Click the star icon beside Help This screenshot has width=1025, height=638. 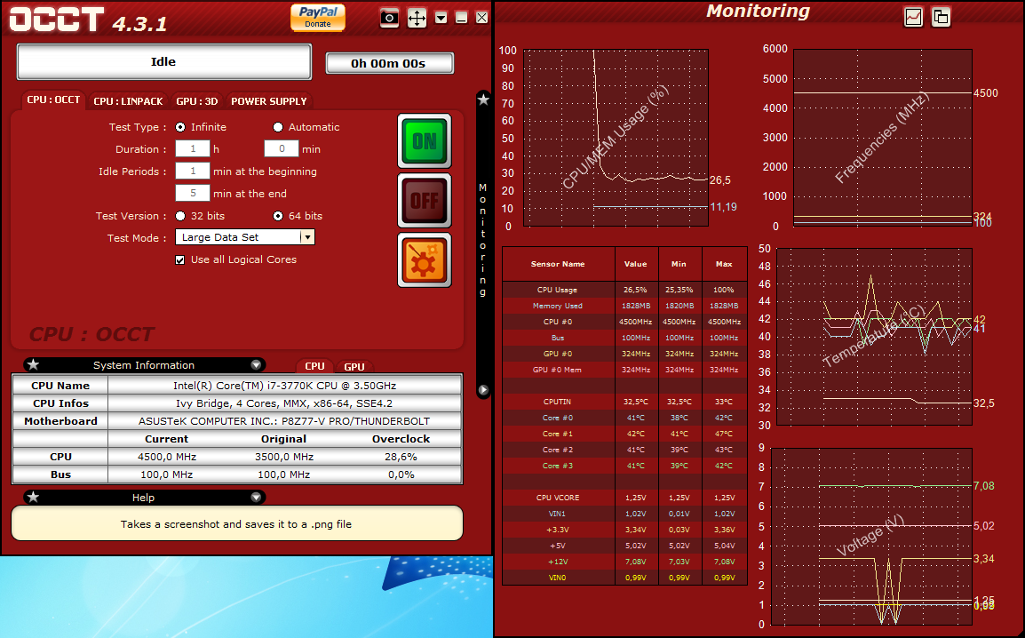[x=34, y=498]
